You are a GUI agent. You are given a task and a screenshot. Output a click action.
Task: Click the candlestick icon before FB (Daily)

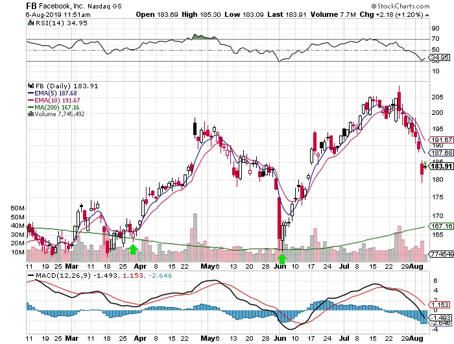[x=30, y=86]
